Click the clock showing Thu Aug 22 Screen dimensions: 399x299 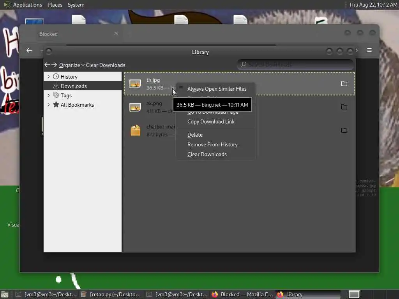(373, 5)
